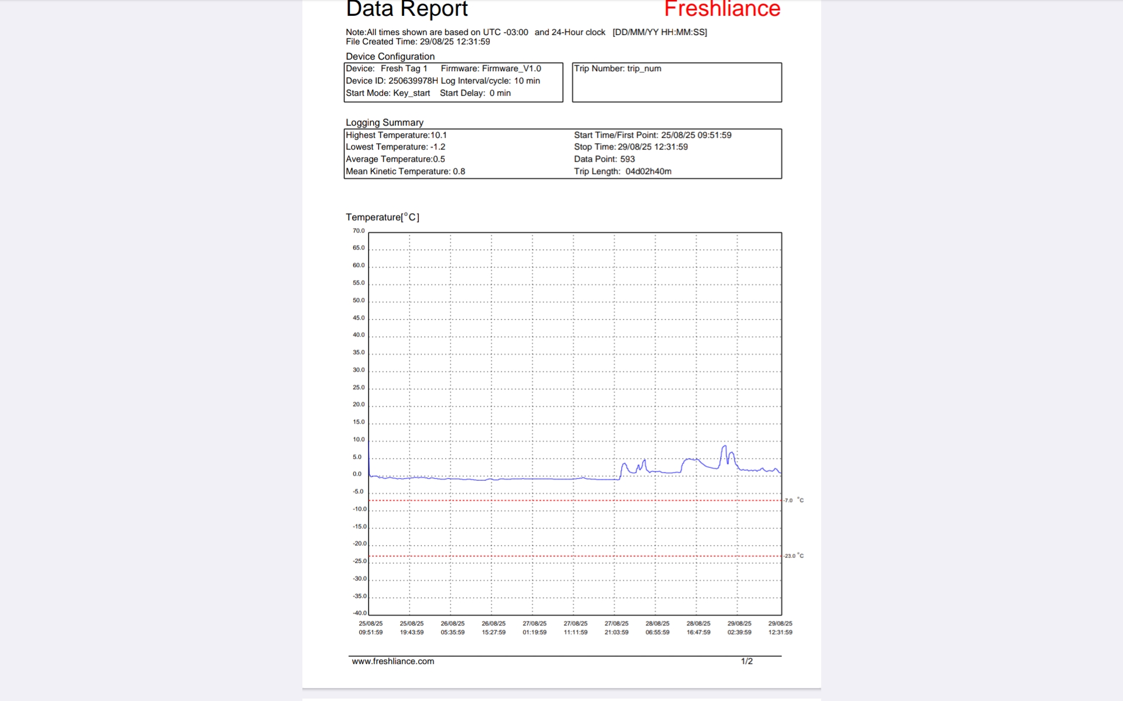Click the 25/08/25 09:51:59 x-axis label
This screenshot has width=1123, height=701.
coord(371,628)
